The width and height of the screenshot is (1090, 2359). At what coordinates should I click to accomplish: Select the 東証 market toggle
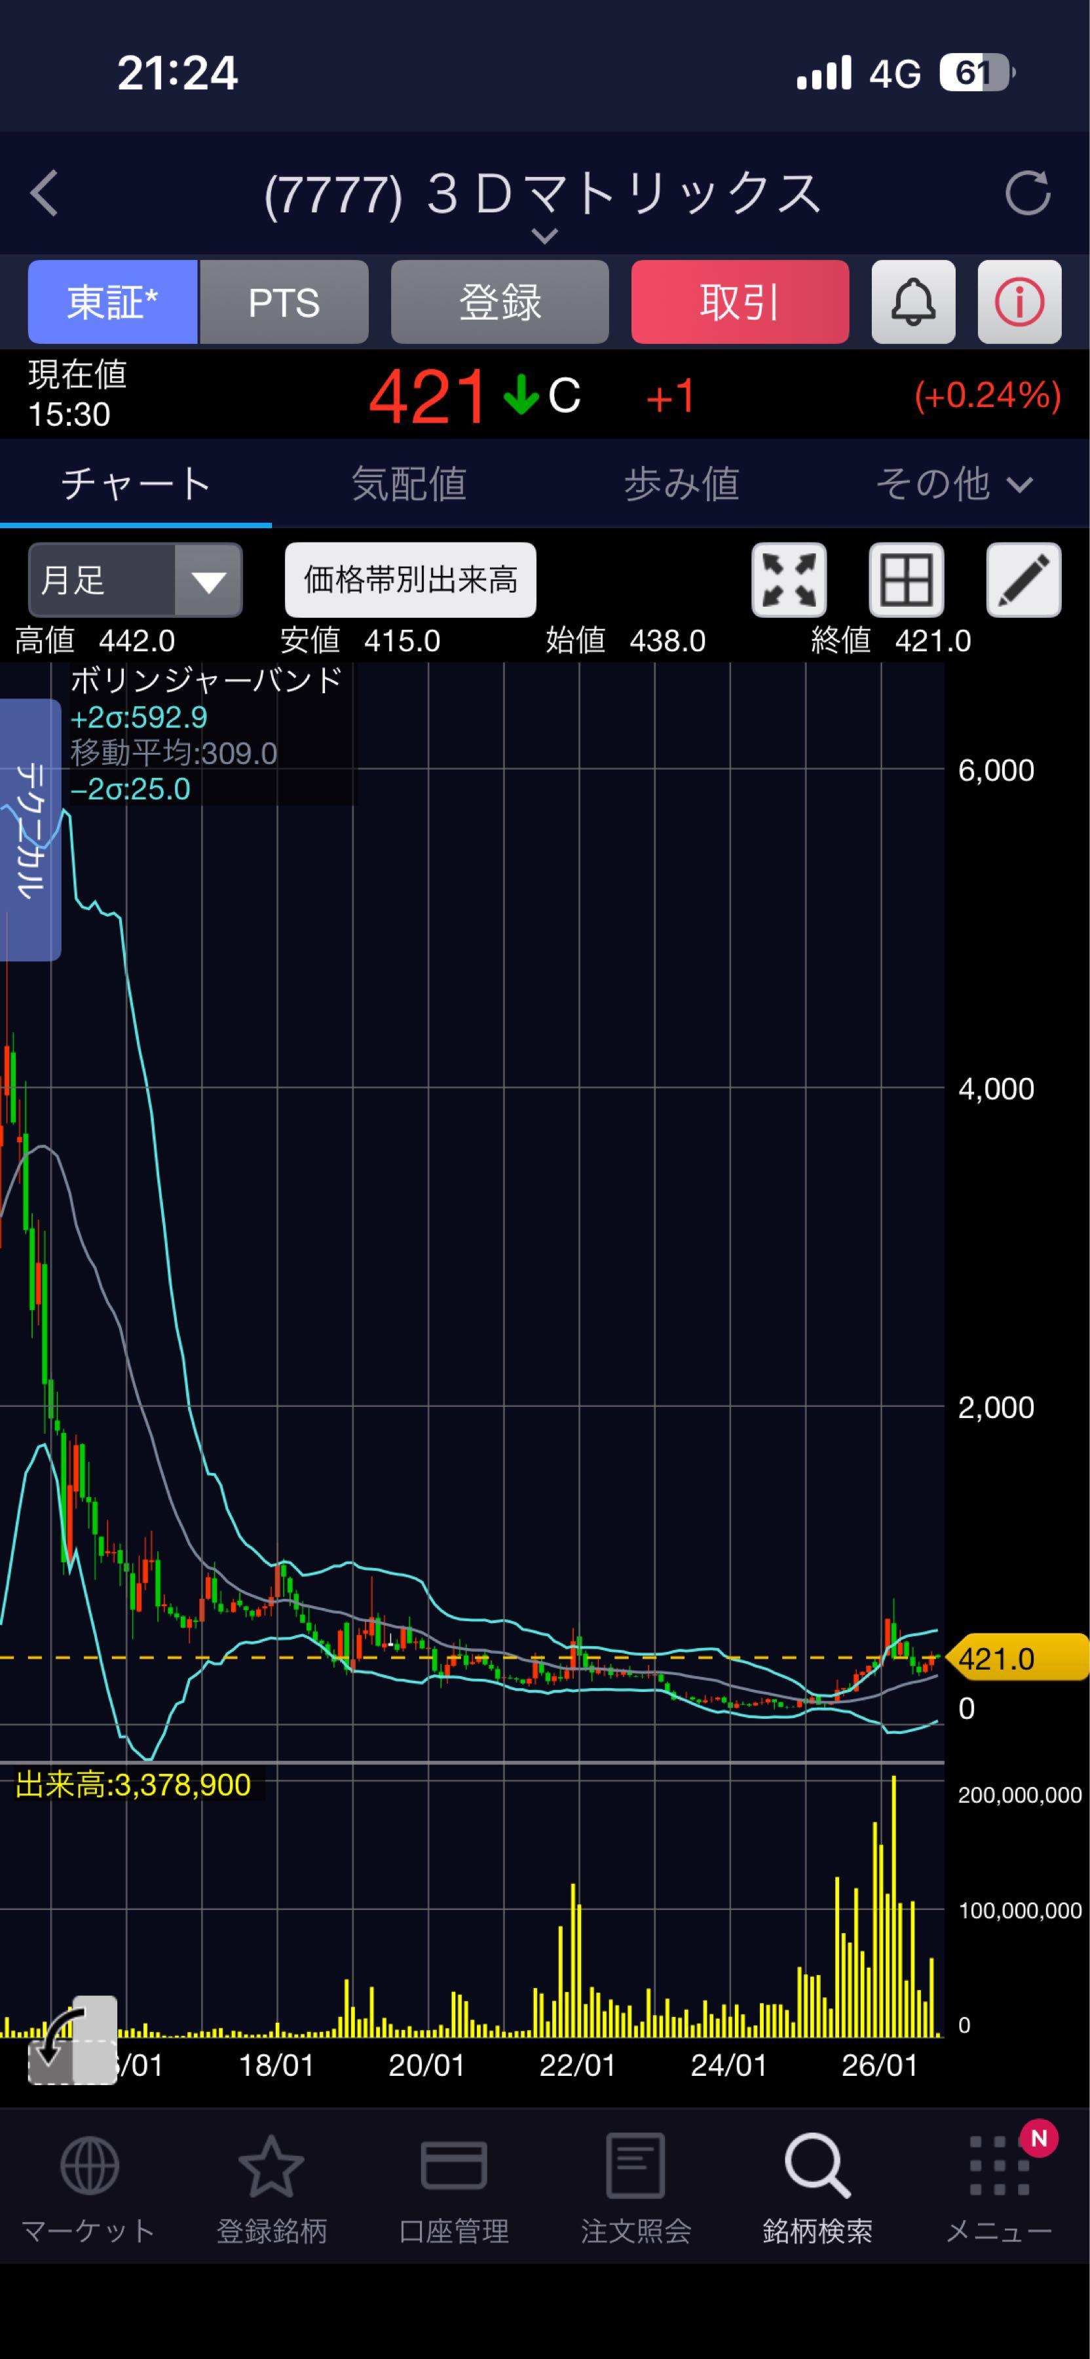(113, 302)
